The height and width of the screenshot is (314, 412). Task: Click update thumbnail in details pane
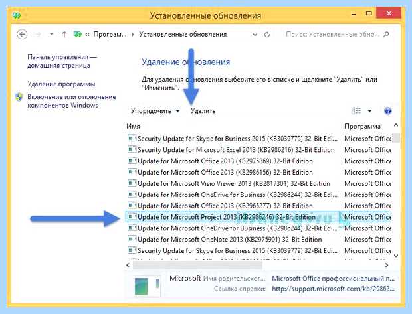147,286
